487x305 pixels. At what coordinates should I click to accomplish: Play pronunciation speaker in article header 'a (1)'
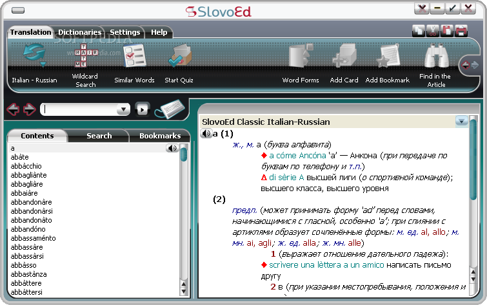pyautogui.click(x=205, y=134)
